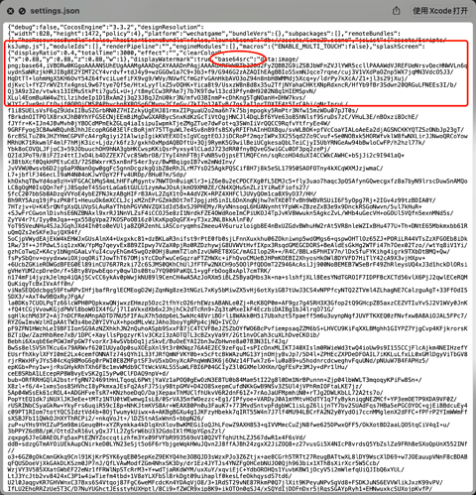
Task: Click the "remoteBundles" key text
Action: pyautogui.click(x=370, y=34)
